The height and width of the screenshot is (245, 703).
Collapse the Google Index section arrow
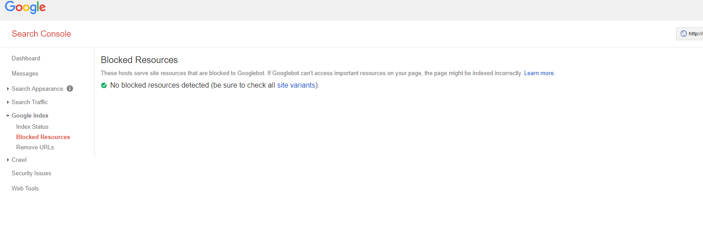coord(8,116)
